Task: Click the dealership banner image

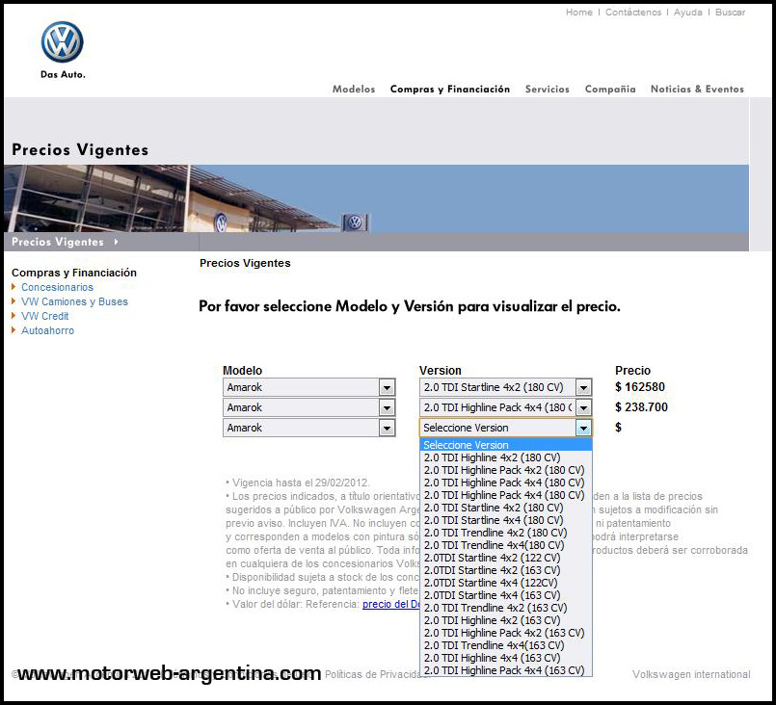Action: coord(376,198)
